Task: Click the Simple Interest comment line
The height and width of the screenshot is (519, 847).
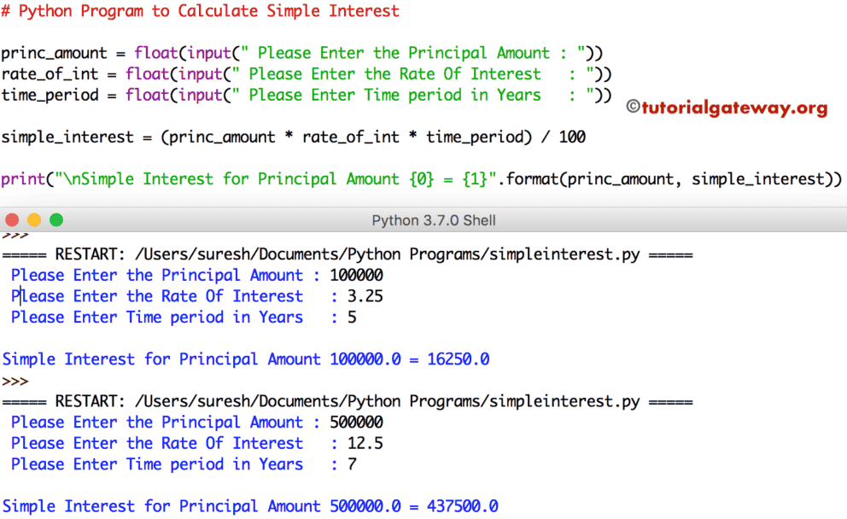Action: tap(202, 11)
